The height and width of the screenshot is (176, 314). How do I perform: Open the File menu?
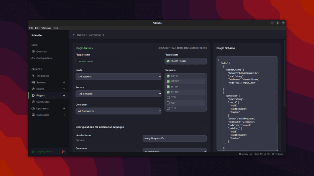[31, 28]
